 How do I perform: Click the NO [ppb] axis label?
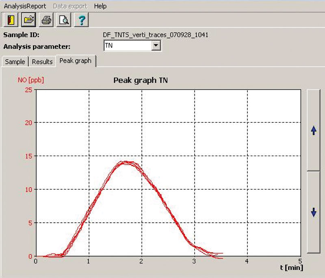point(31,80)
